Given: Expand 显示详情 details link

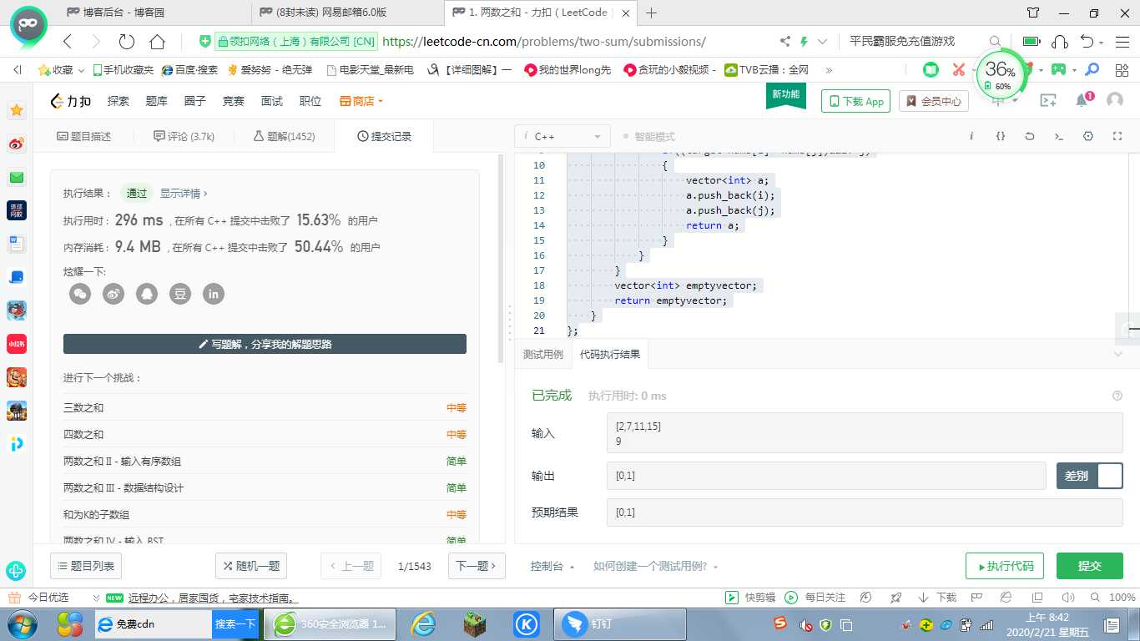Looking at the screenshot, I should tap(184, 193).
